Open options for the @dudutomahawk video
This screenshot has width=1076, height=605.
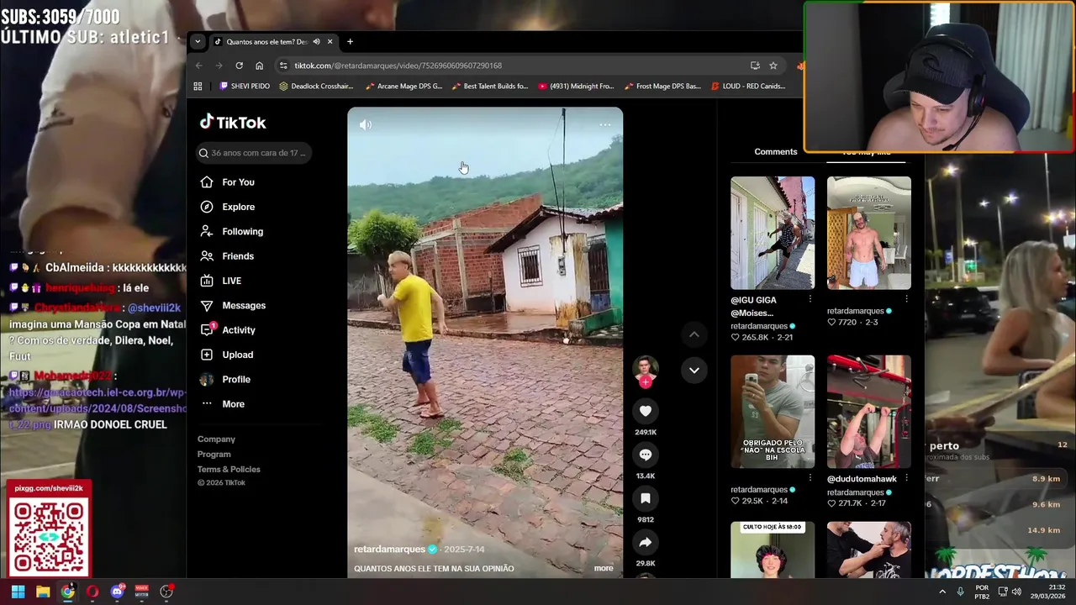(906, 478)
